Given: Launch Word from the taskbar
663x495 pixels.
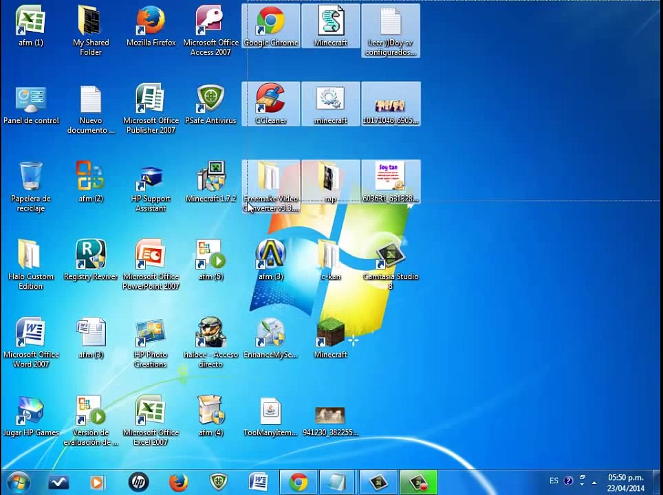Looking at the screenshot, I should pyautogui.click(x=259, y=482).
